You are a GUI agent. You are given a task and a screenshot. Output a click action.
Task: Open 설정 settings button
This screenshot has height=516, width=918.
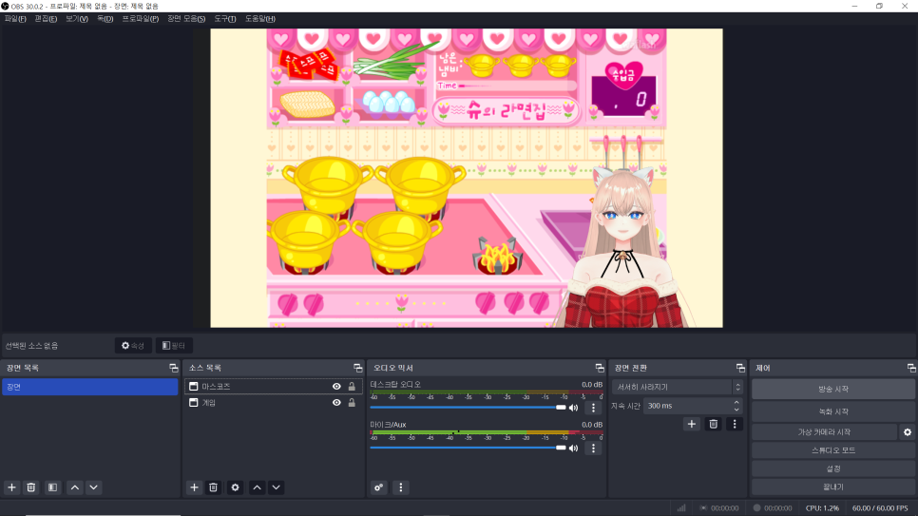click(833, 468)
